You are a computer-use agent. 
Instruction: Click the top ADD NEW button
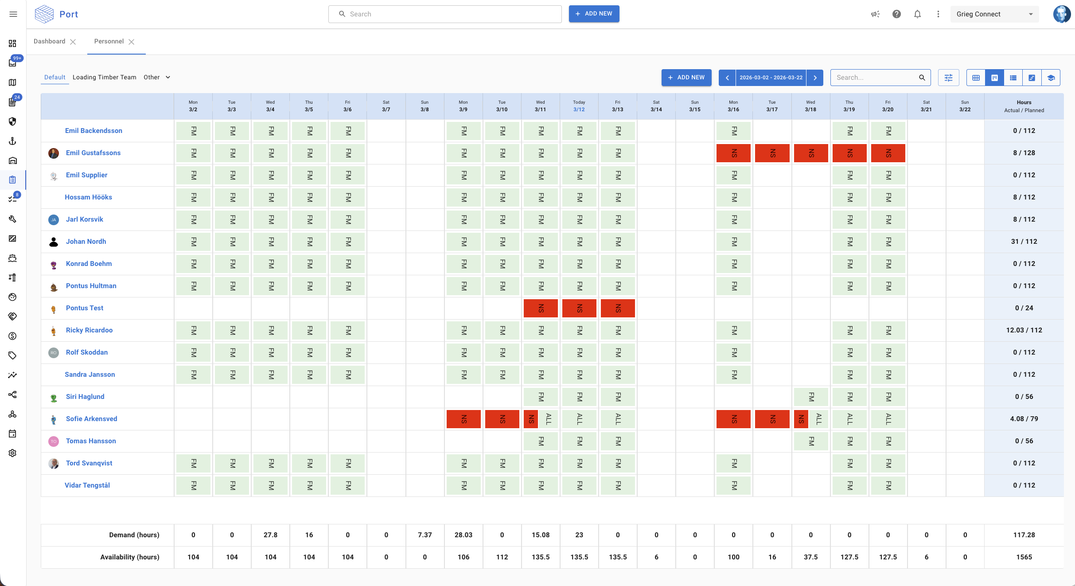pos(594,14)
